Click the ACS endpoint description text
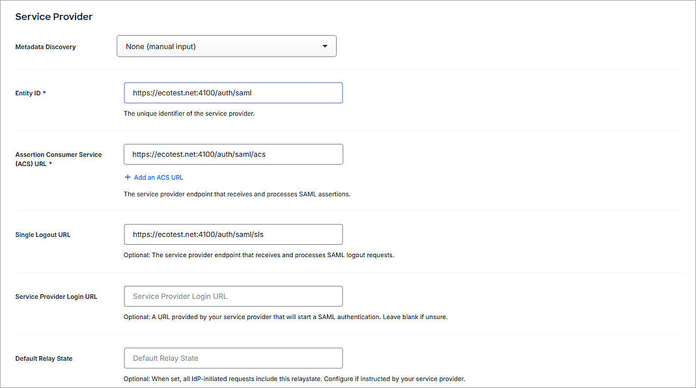 point(237,194)
